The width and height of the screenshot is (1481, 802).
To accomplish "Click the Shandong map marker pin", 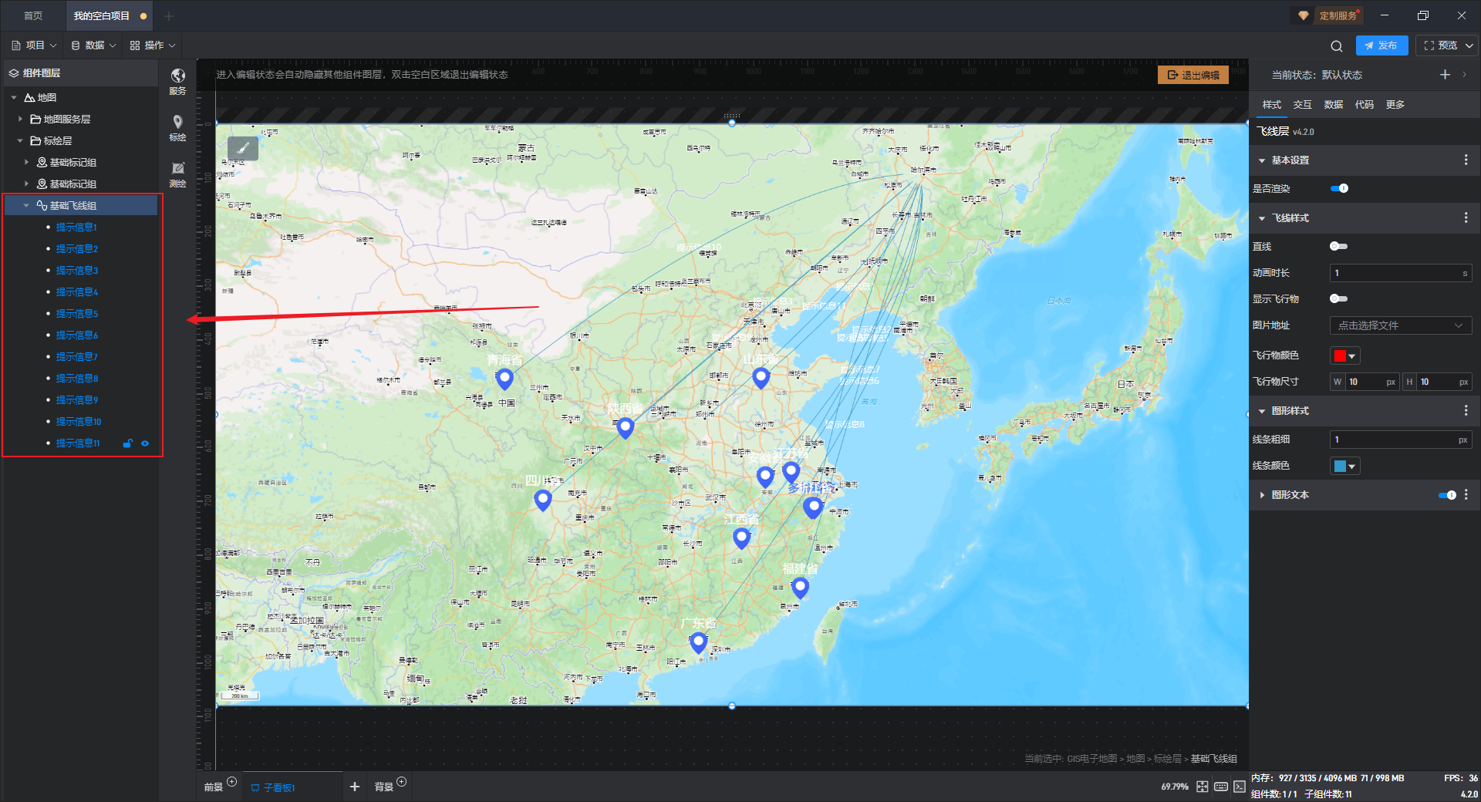I will point(761,377).
